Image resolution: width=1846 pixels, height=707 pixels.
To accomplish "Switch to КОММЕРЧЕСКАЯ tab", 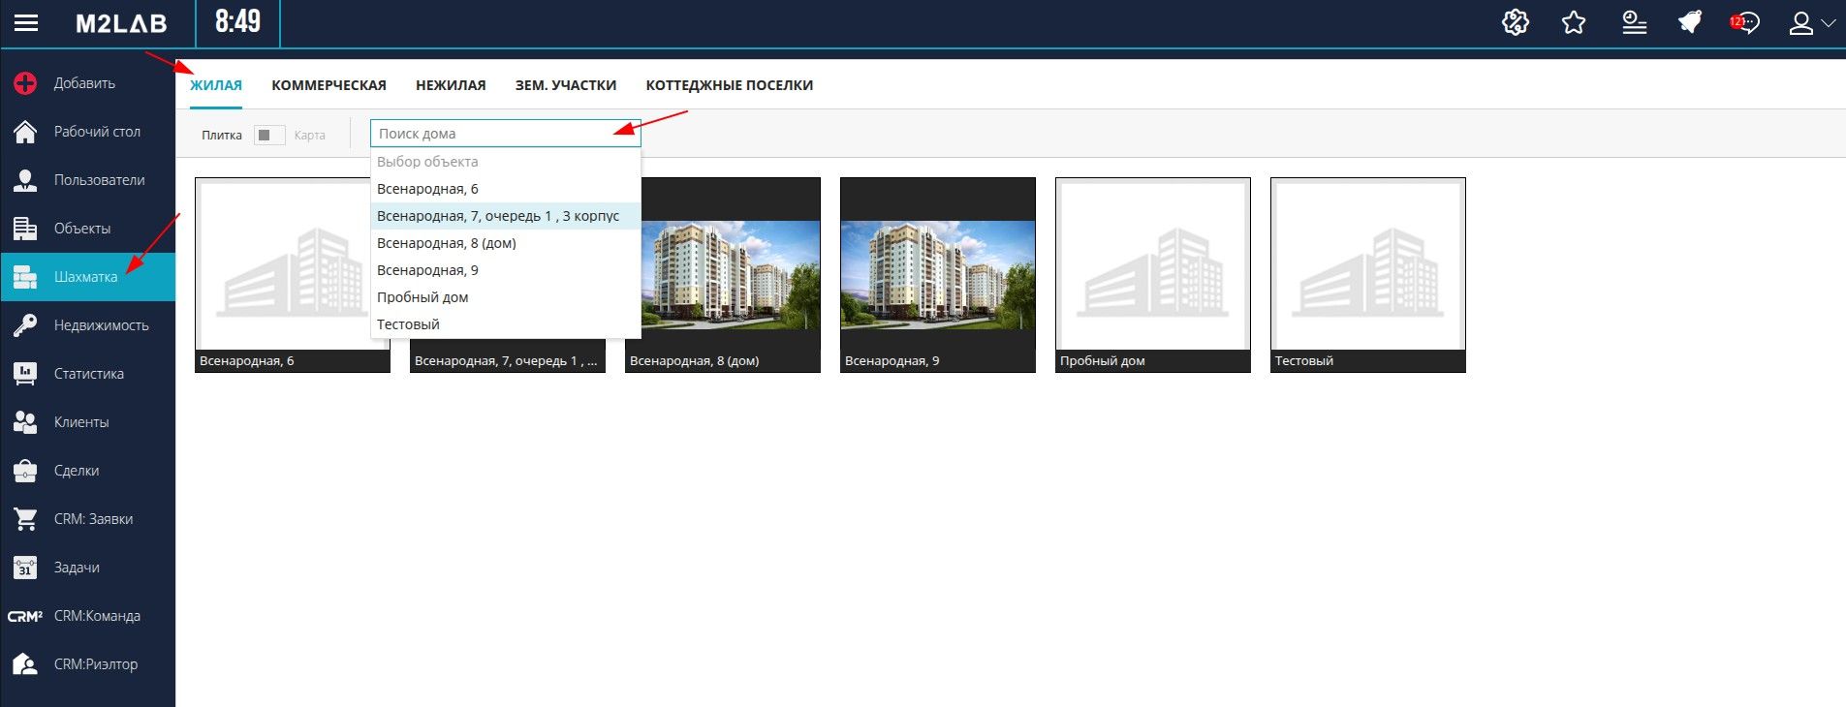I will [329, 85].
